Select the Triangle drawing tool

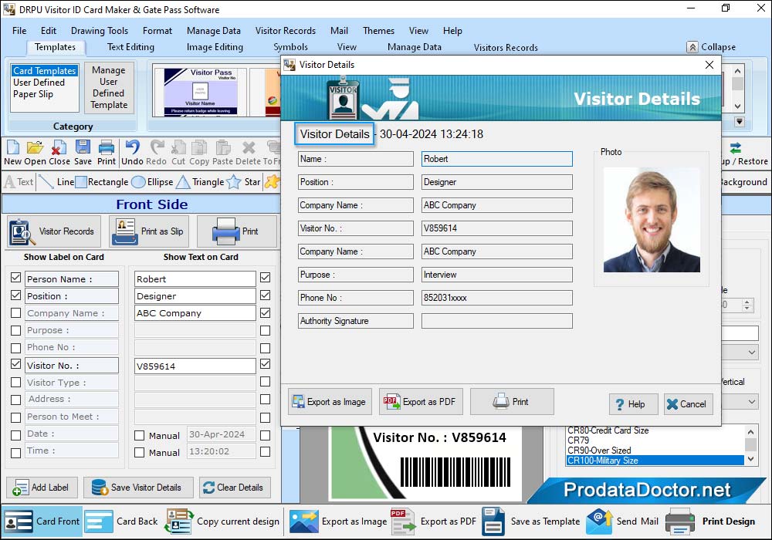coord(200,182)
